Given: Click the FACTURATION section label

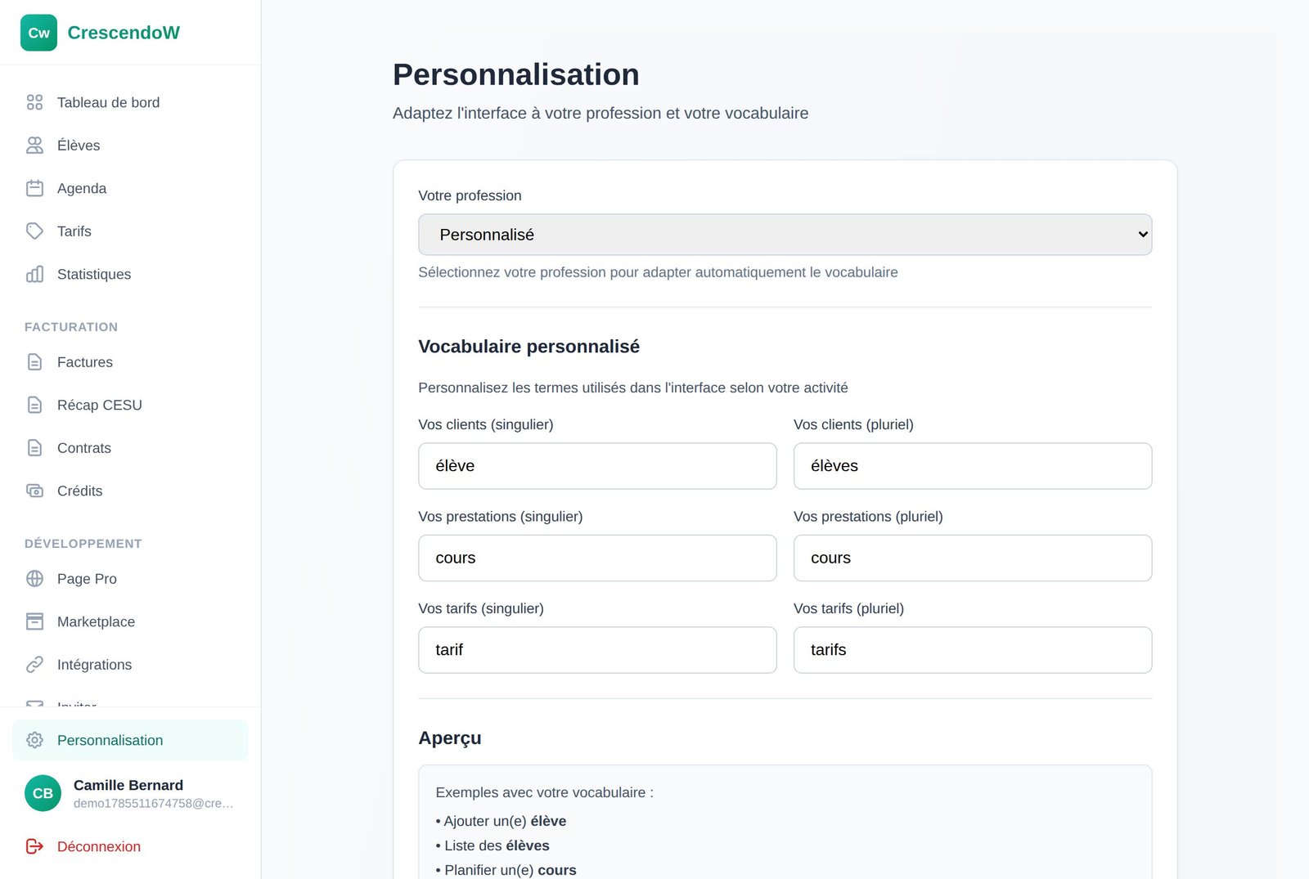Looking at the screenshot, I should point(71,327).
